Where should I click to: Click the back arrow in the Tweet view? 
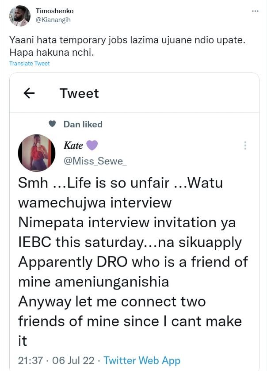[x=29, y=92]
